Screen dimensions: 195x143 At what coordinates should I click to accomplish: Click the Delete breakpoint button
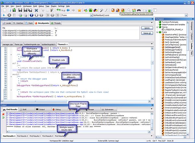click(147, 28)
